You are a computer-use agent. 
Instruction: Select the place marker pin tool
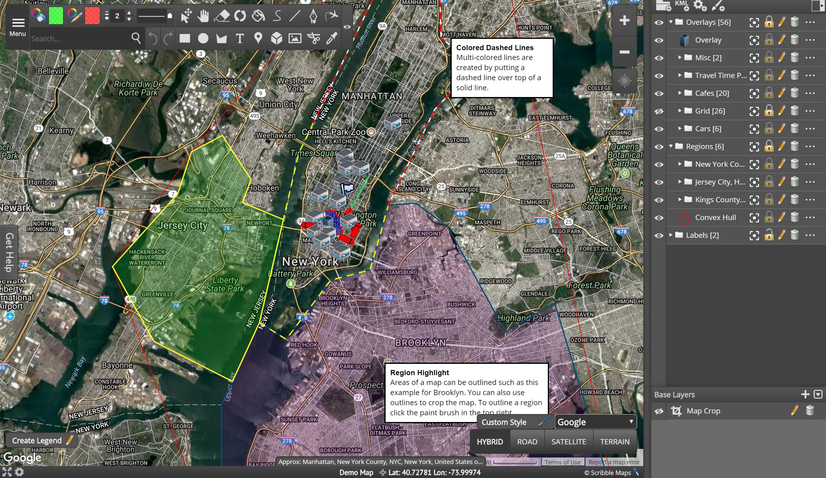click(258, 38)
